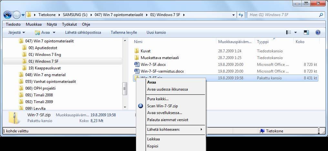This screenshot has height=151, width=328.
Task: Select 19) Kaappauskuvat folder in tree
Action: [45, 68]
